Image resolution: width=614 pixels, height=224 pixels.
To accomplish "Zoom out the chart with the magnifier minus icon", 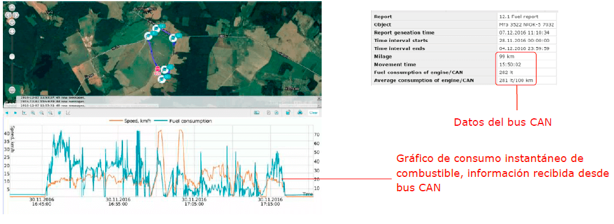I will click(41, 113).
